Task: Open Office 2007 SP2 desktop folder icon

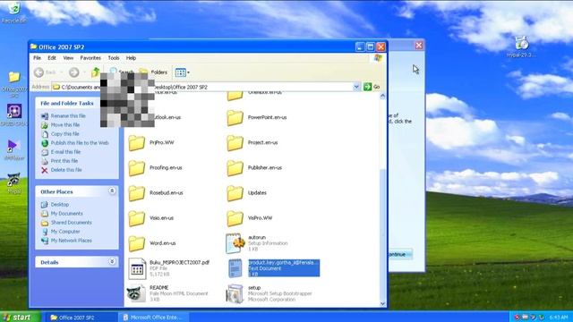Action: [x=14, y=85]
